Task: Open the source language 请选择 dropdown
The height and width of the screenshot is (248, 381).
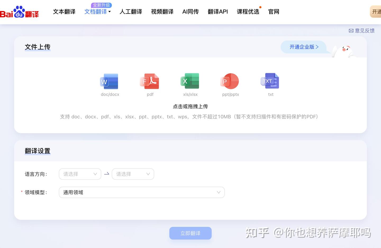Action: [80, 174]
